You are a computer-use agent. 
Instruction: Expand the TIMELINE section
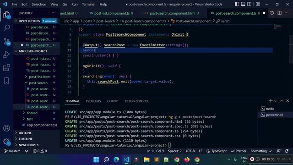point(26,139)
